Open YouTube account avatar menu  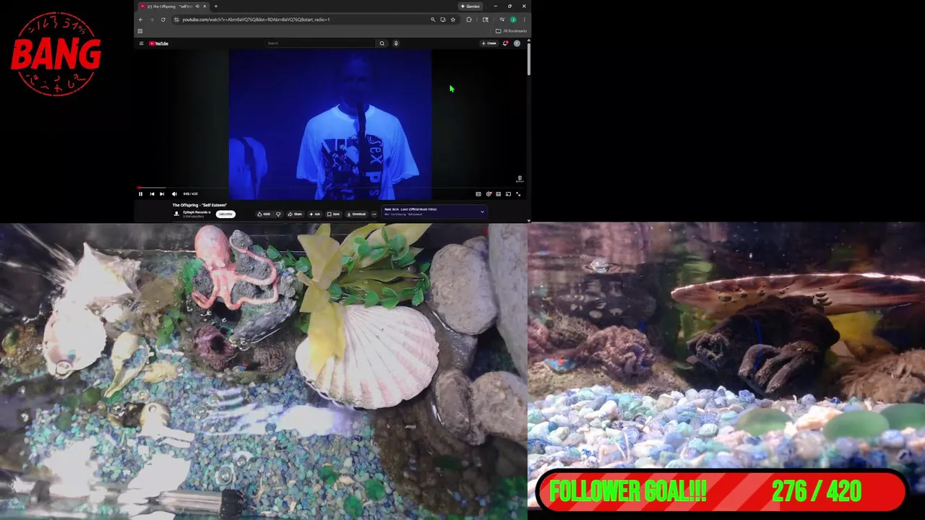[517, 43]
